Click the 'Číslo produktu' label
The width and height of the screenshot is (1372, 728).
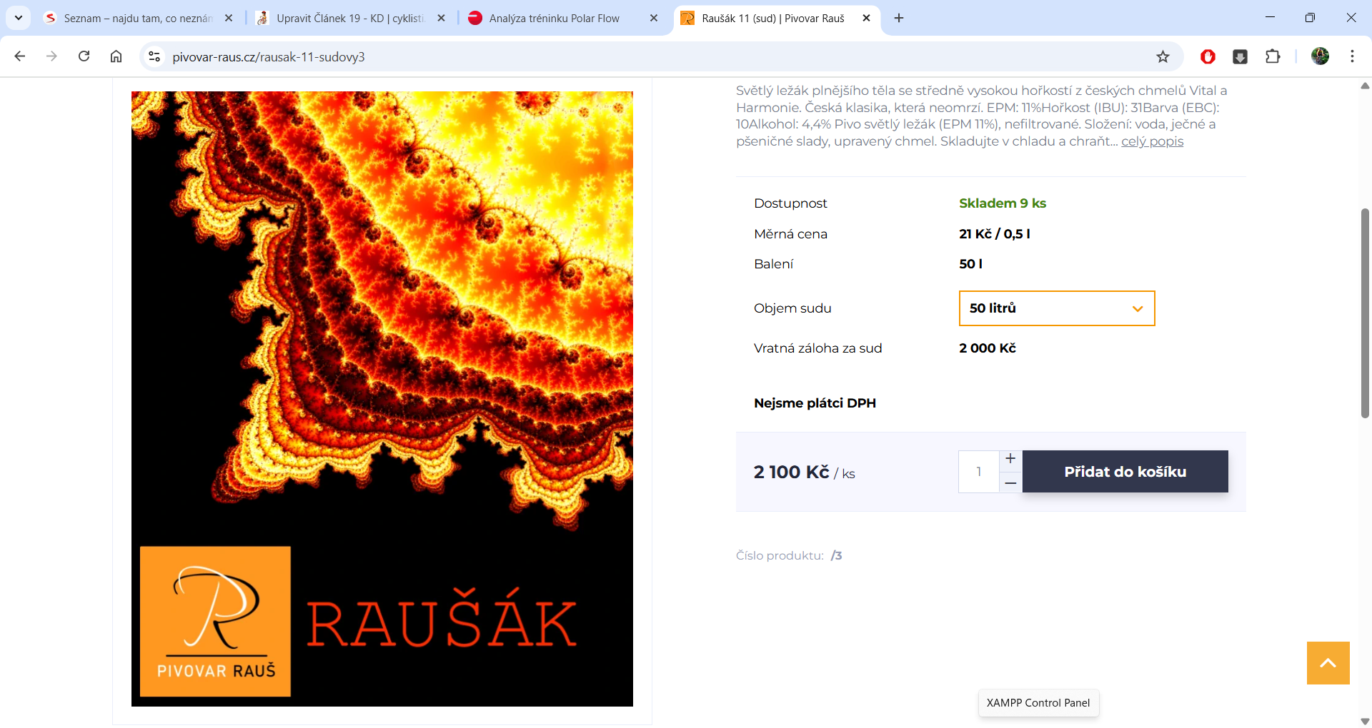(x=780, y=555)
